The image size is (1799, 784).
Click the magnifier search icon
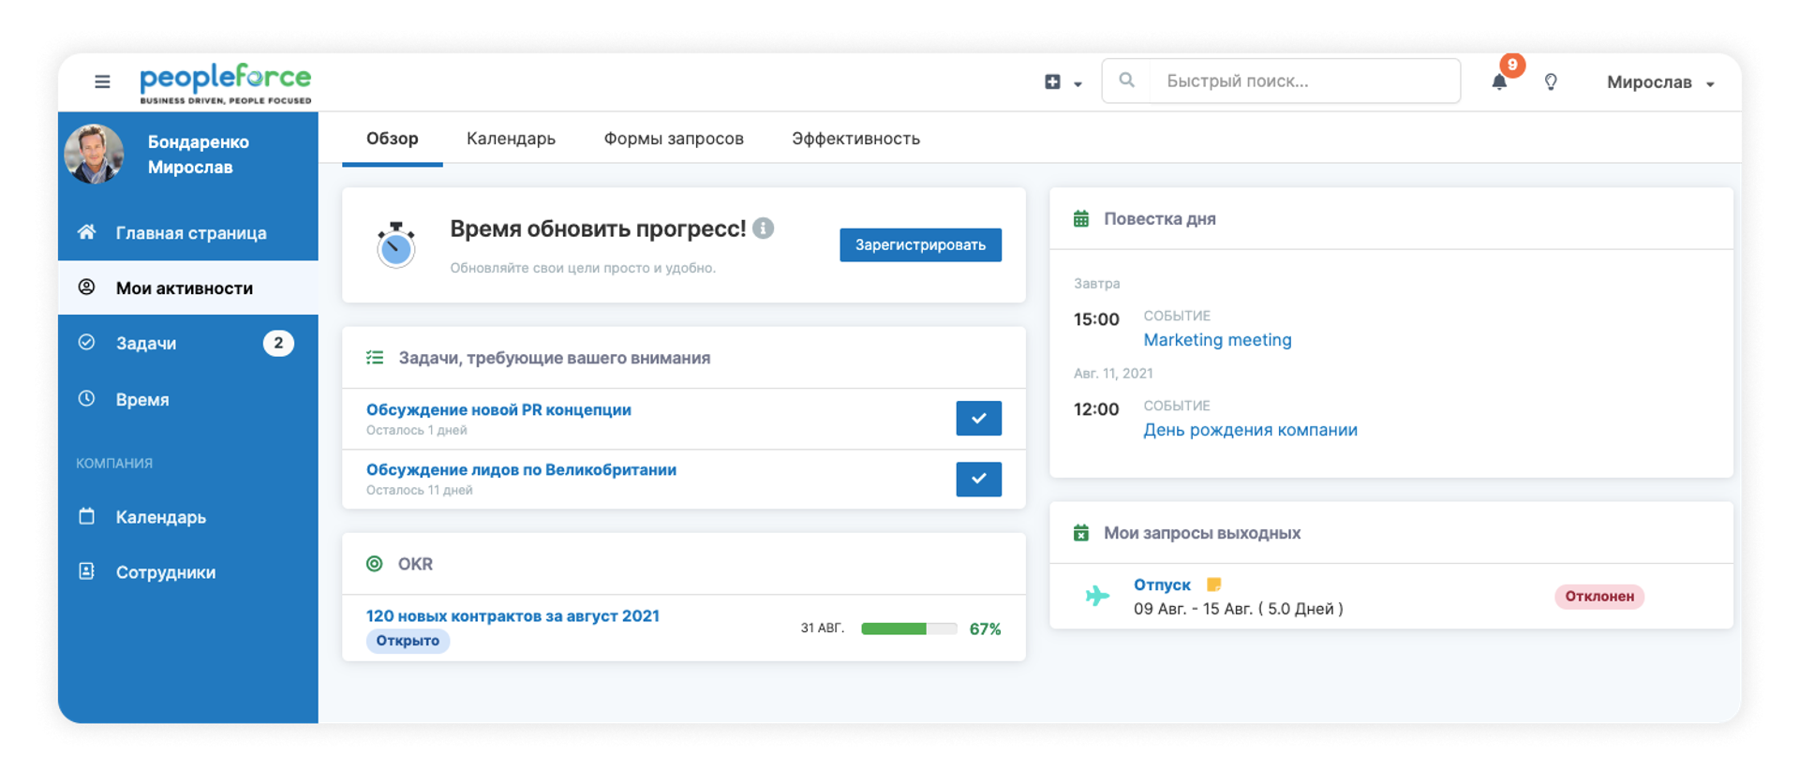pyautogui.click(x=1126, y=81)
